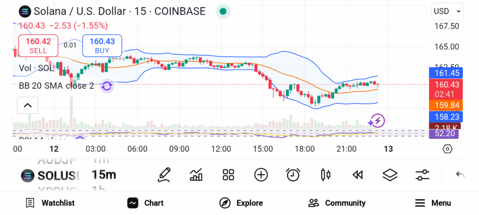Switch to the Chart tab
This screenshot has width=479, height=215.
145,203
